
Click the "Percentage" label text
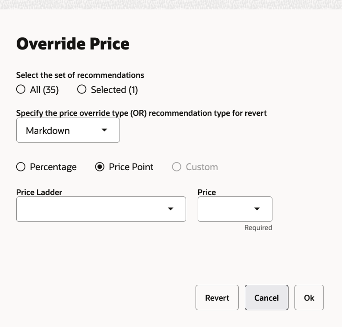(53, 167)
